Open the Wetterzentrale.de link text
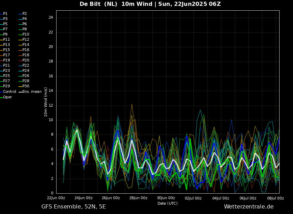 [x=249, y=207]
